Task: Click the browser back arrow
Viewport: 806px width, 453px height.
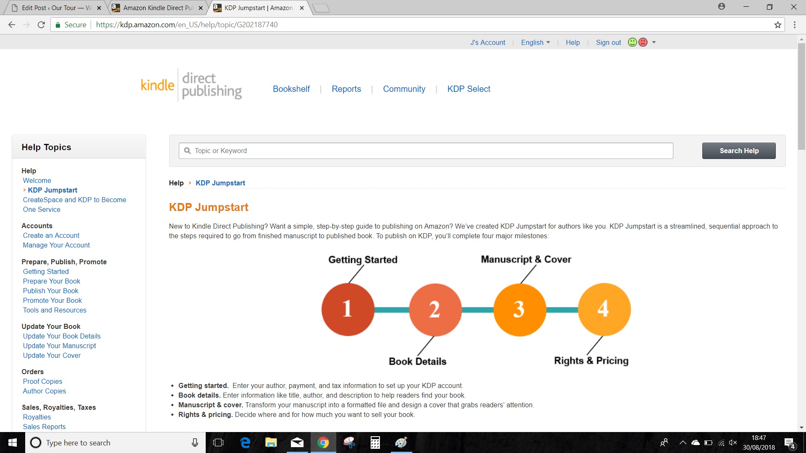Action: point(12,25)
